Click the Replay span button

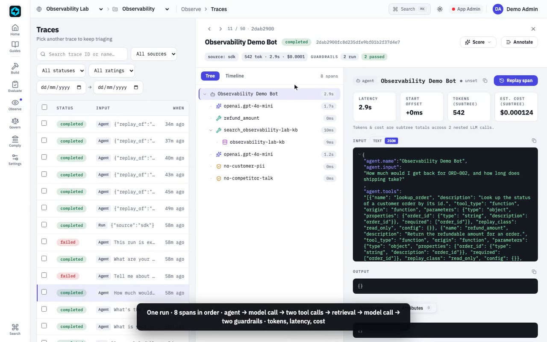pos(516,80)
